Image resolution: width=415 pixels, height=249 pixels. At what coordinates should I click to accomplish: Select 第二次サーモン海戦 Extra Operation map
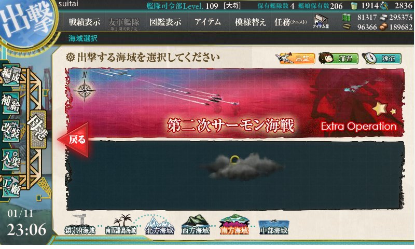point(235,103)
